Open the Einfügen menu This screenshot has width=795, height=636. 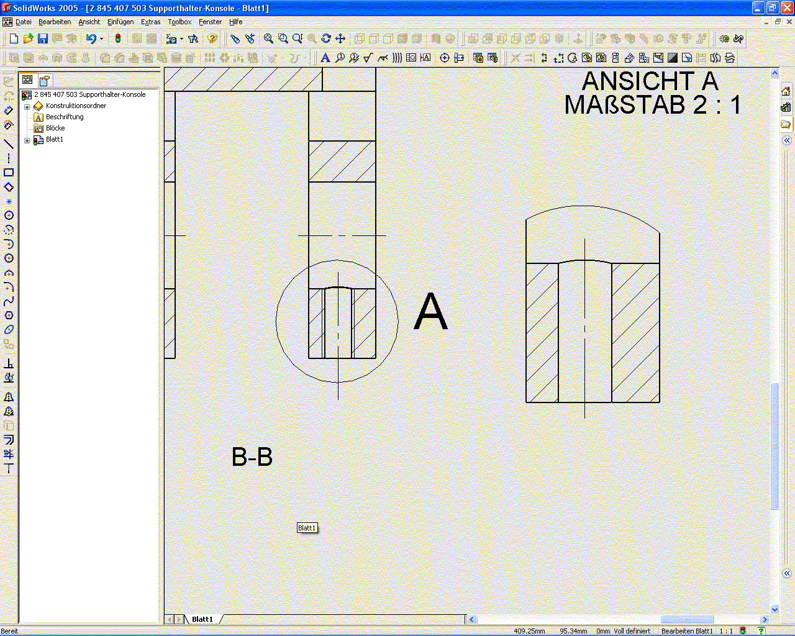click(x=120, y=22)
